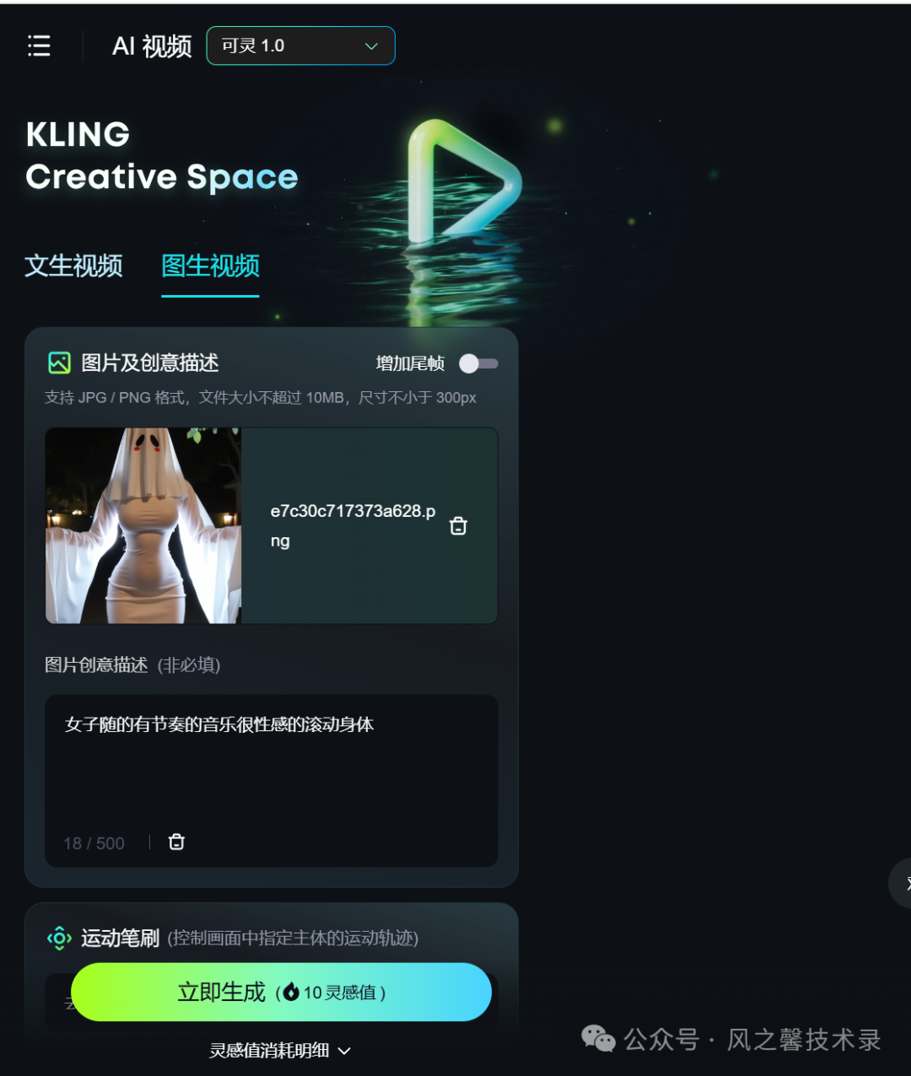Expand 灵感值消耗明细 details
Viewport: 911px width, 1076px height.
pyautogui.click(x=280, y=1051)
